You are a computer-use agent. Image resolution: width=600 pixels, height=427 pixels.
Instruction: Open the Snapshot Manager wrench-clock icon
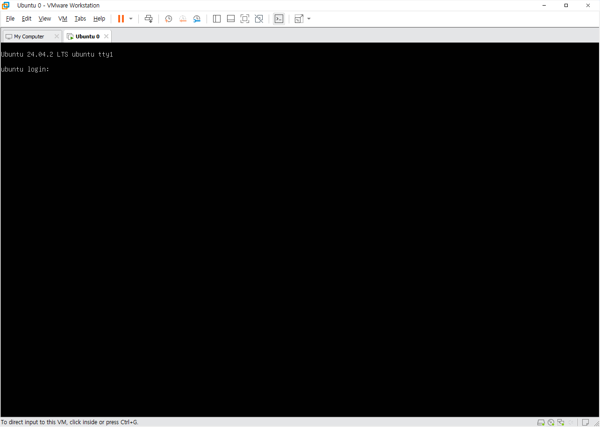(197, 19)
